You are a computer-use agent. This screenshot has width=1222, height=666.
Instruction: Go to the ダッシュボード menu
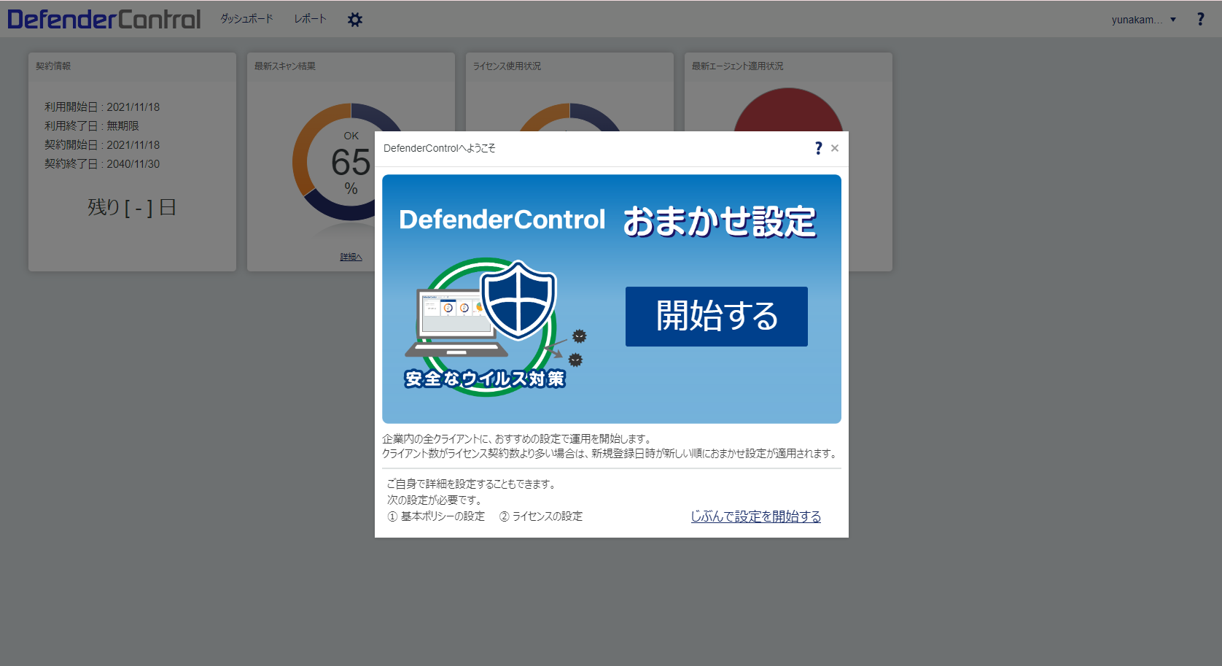[x=246, y=19]
